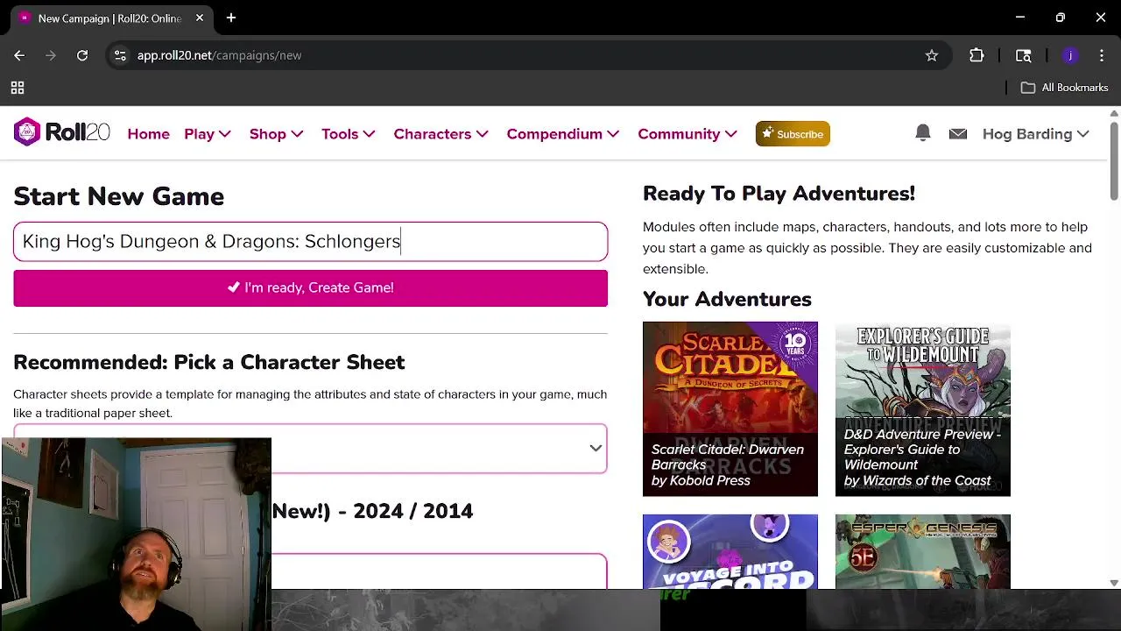Screen dimensions: 1121x631
Task: Open the apps grid in the bookmarks bar
Action: 18,88
